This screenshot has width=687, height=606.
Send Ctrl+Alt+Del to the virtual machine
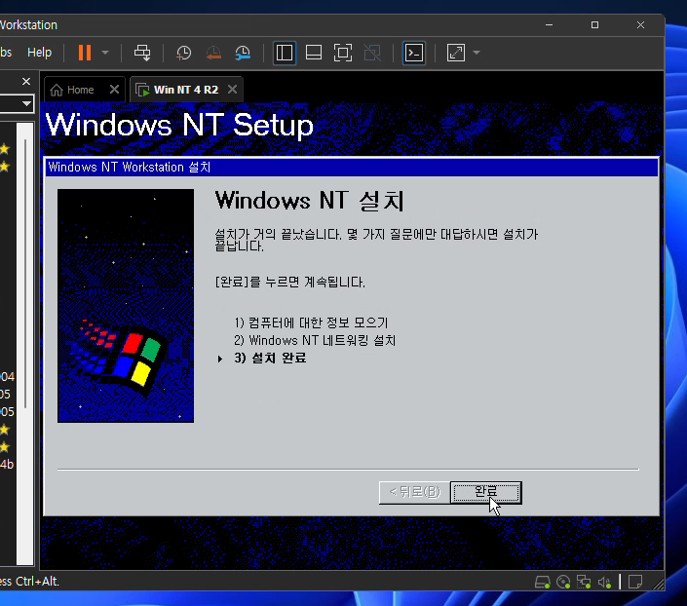(x=142, y=53)
